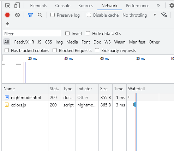The image size is (174, 151).
Task: Enable the Preserve log checkbox
Action: (53, 15)
